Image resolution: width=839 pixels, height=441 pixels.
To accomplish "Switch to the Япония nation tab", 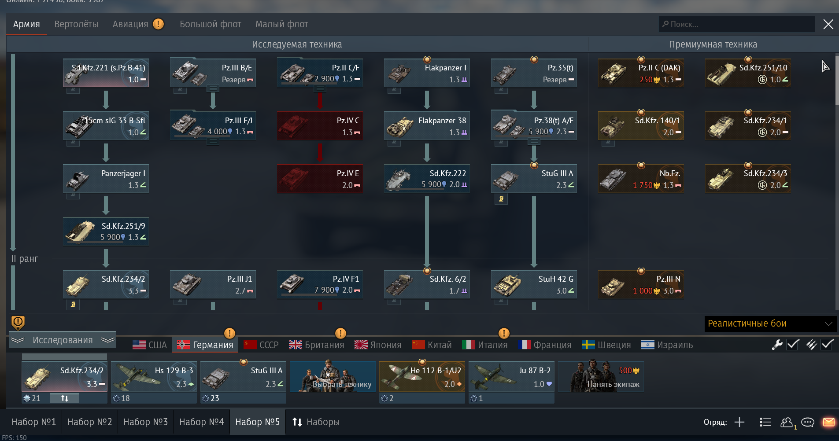I will [378, 345].
